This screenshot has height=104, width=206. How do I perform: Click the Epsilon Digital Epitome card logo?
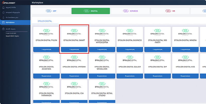click(74, 59)
